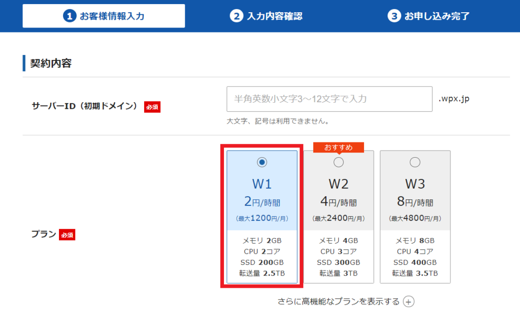Click the W2 specs showing SSD 300GB
This screenshot has width=520, height=328.
338,262
